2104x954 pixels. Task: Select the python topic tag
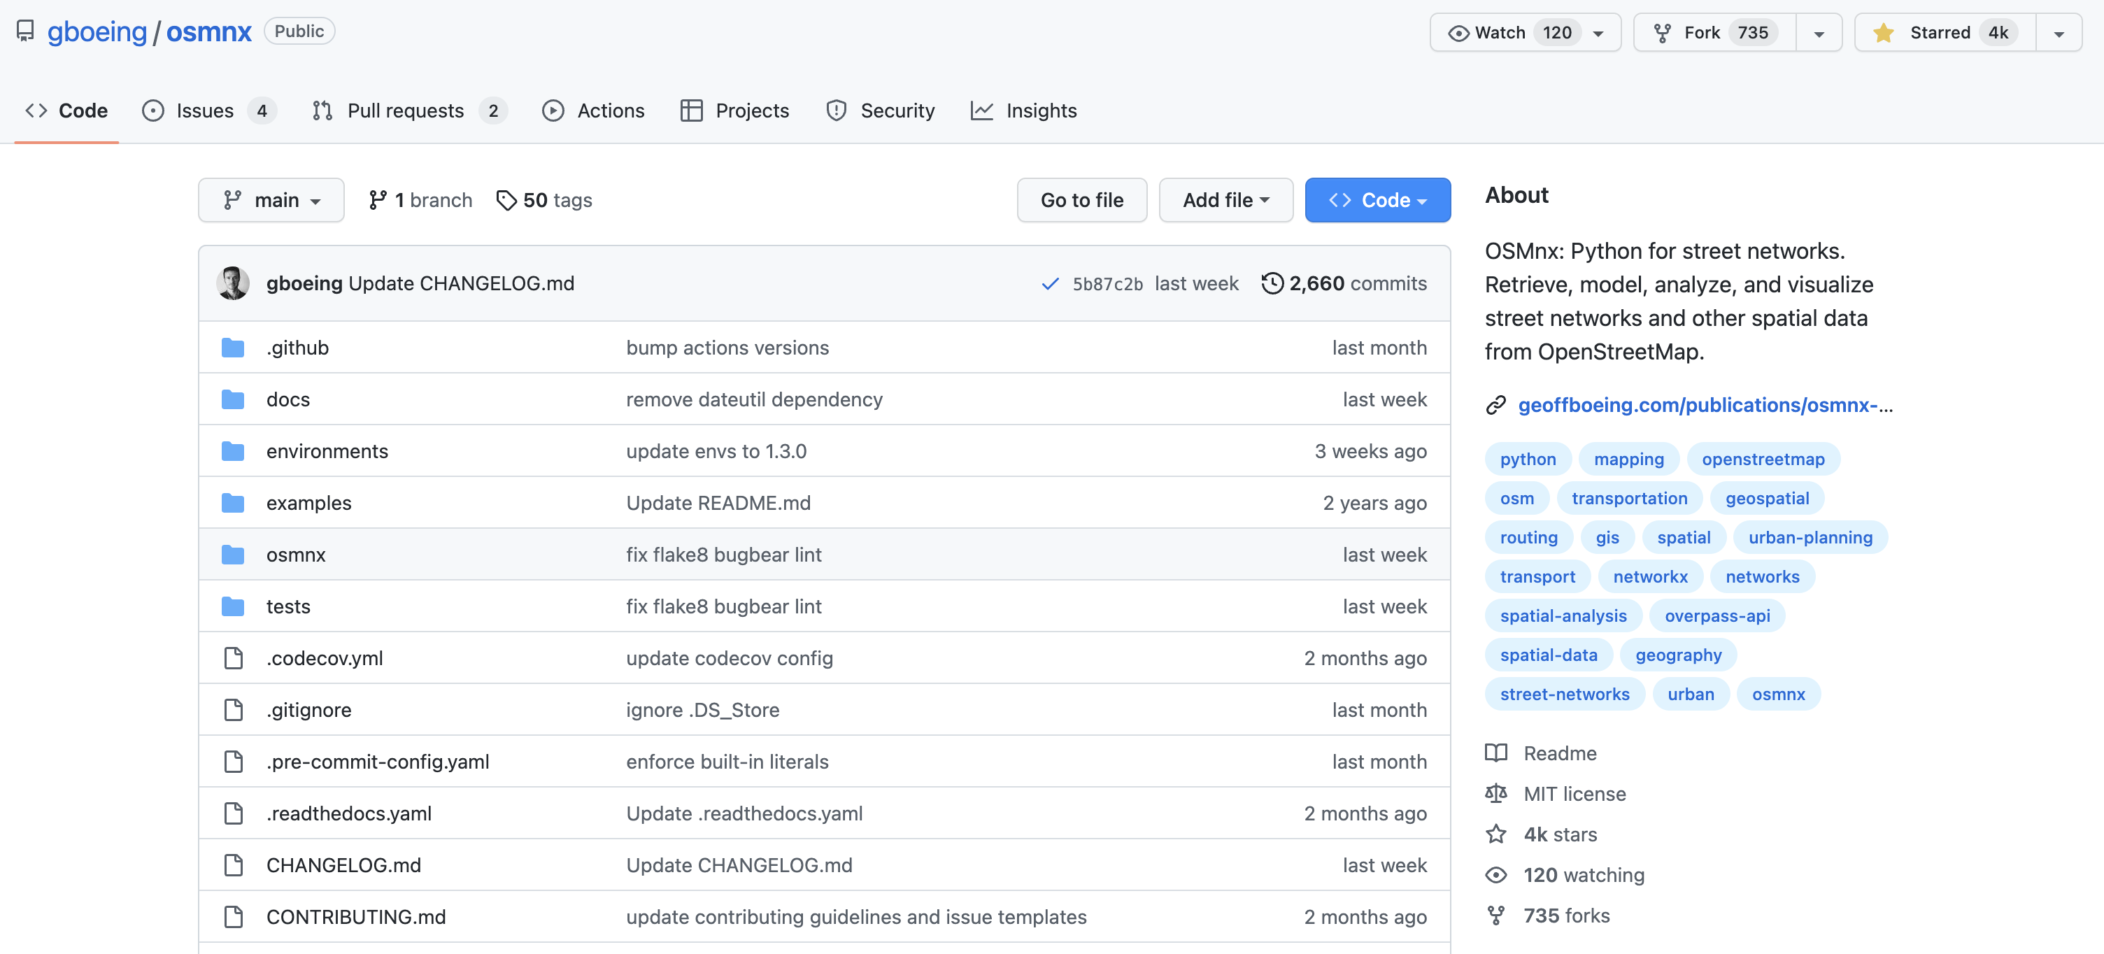(x=1528, y=459)
